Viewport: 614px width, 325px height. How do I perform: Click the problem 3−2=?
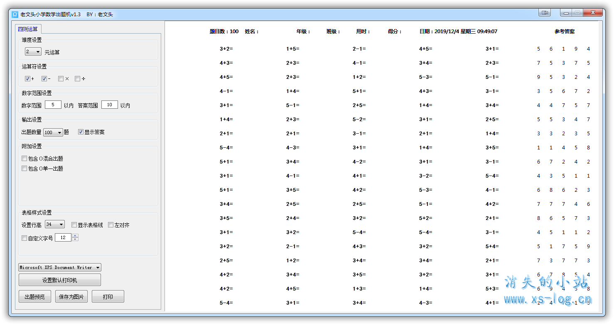point(426,176)
